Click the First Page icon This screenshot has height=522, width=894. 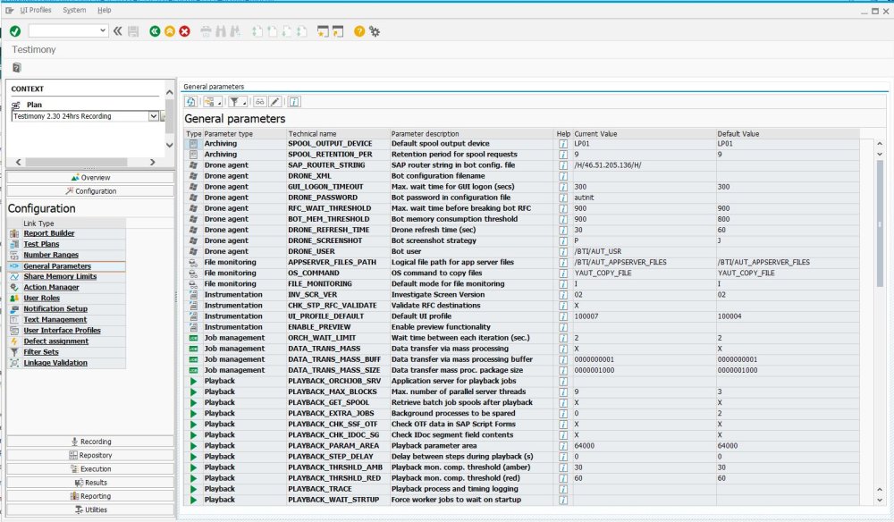point(257,31)
